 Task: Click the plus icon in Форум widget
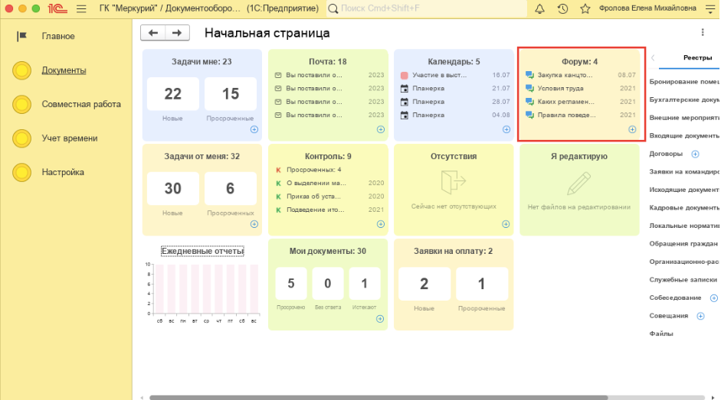pos(632,129)
